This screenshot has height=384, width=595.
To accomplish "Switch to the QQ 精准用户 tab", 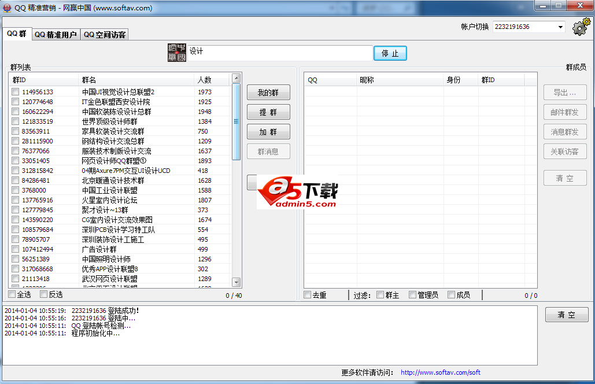I will pos(56,35).
